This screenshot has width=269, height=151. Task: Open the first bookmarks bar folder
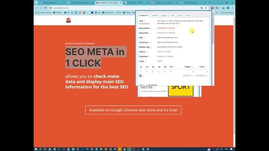point(43,13)
